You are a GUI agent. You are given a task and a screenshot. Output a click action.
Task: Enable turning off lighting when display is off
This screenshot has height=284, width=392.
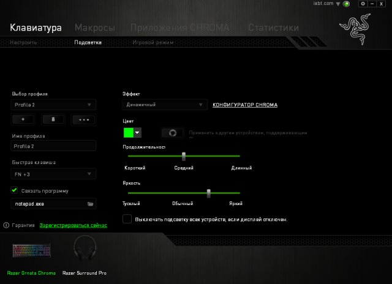pyautogui.click(x=127, y=219)
